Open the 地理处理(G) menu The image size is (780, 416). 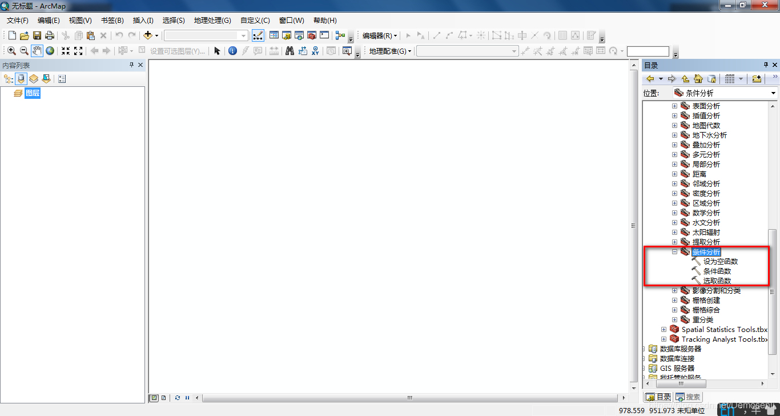coord(212,20)
